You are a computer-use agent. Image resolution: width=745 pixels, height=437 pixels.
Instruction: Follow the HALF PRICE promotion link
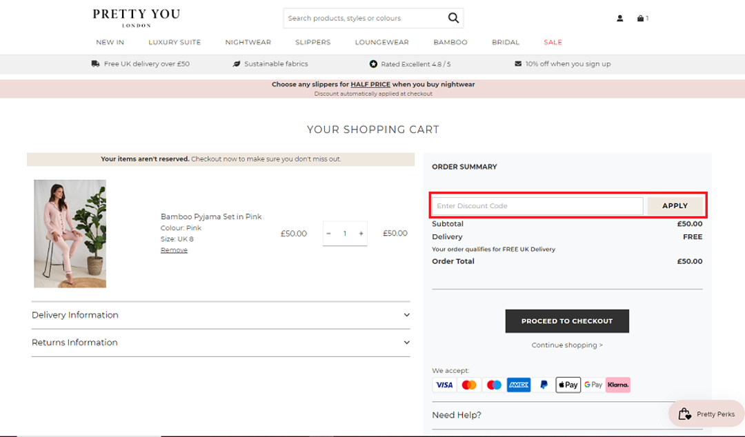[370, 84]
